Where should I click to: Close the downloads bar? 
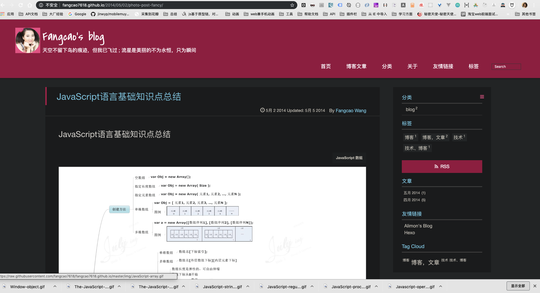(x=535, y=286)
